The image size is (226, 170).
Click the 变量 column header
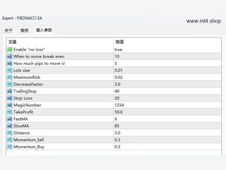60,42
